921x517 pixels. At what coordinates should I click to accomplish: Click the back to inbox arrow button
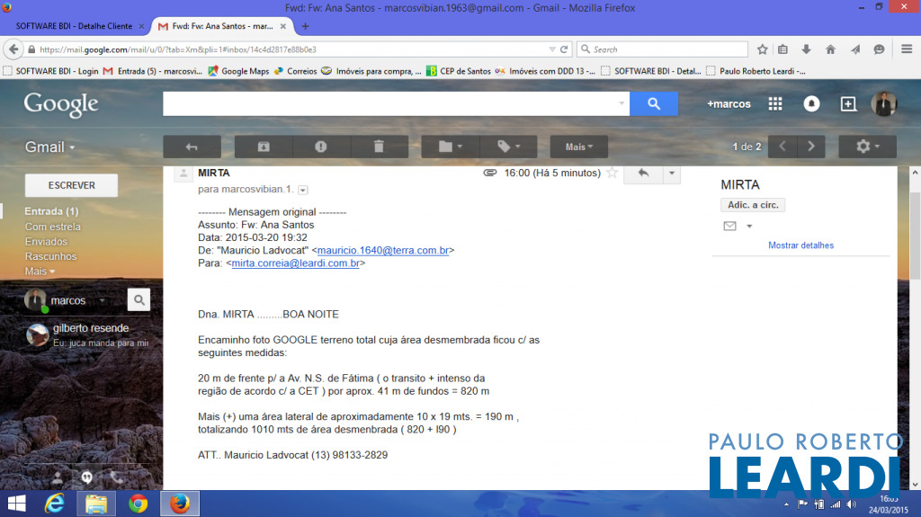point(192,147)
